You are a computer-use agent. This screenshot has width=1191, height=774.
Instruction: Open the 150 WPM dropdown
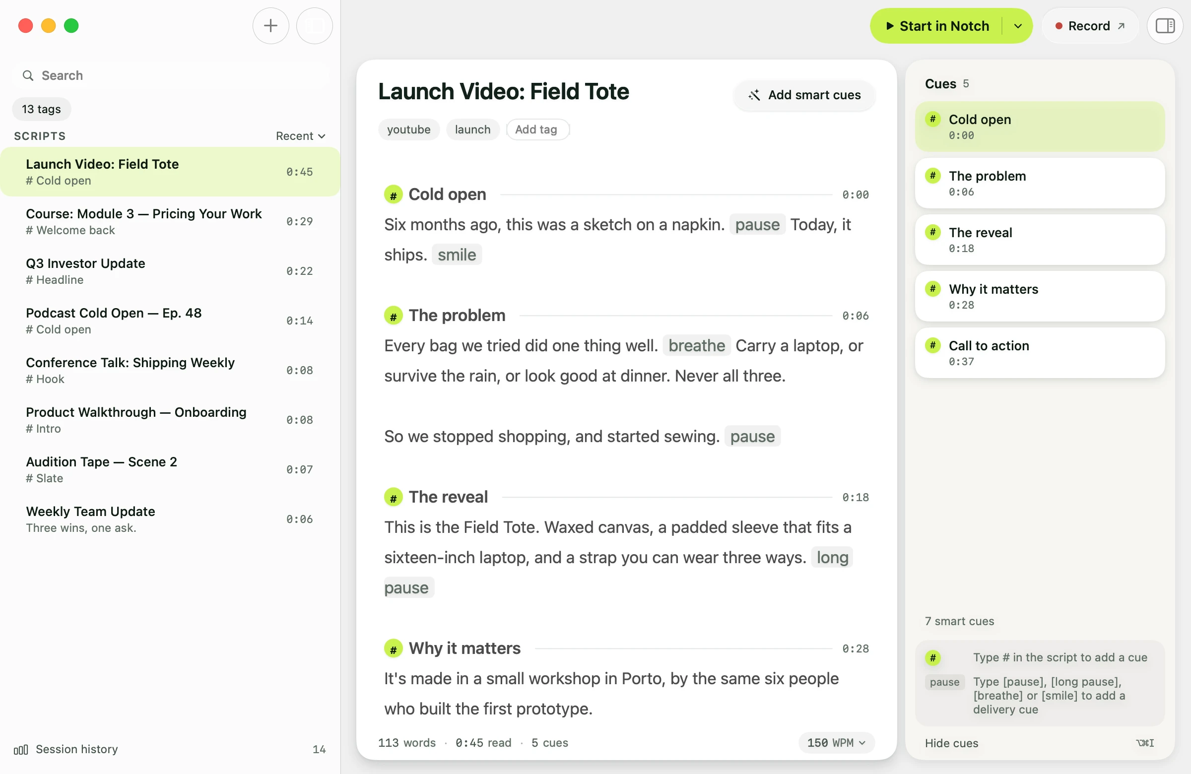836,742
